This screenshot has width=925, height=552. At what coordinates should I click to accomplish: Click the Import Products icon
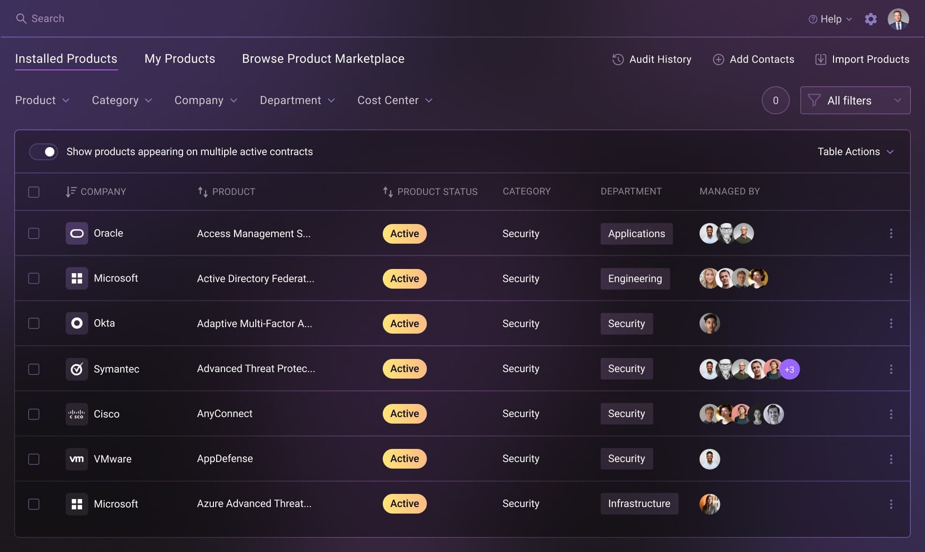820,60
